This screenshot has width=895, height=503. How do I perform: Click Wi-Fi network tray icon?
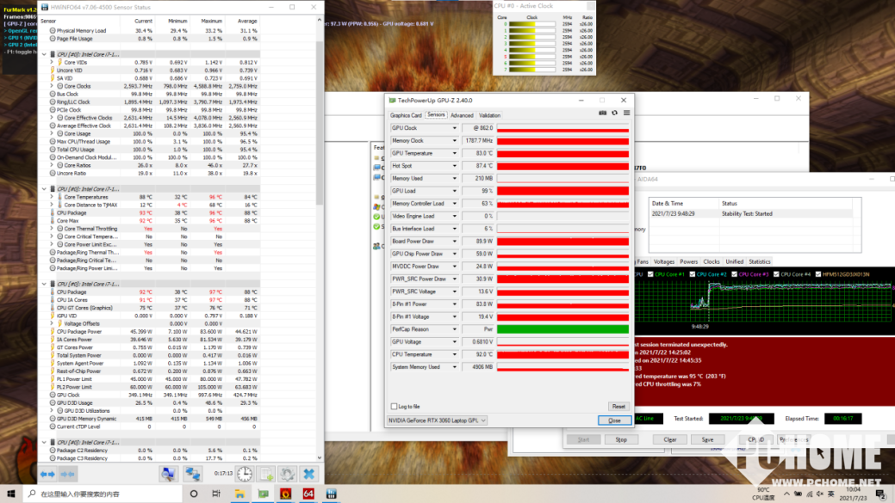pos(809,494)
